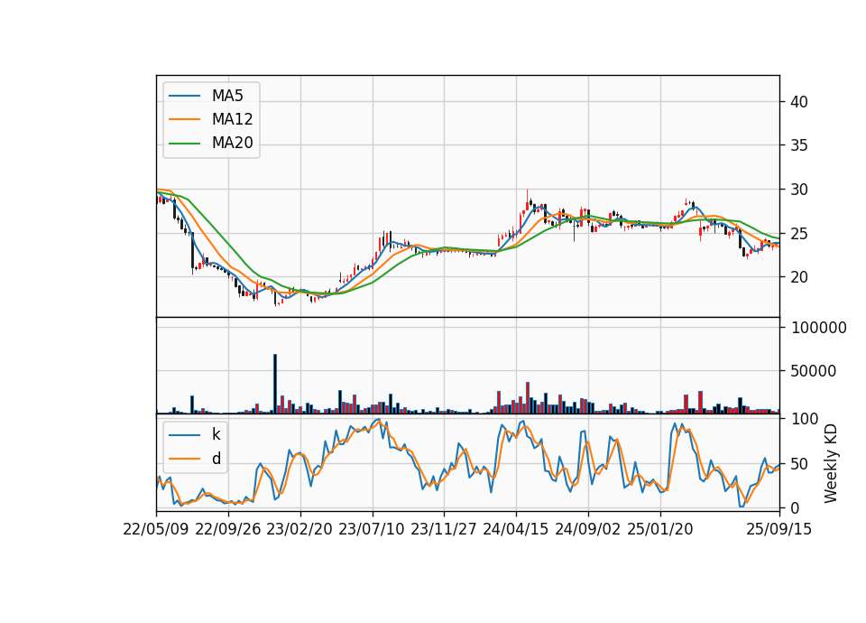
Task: Click the price axis label 40
Action: [x=799, y=102]
